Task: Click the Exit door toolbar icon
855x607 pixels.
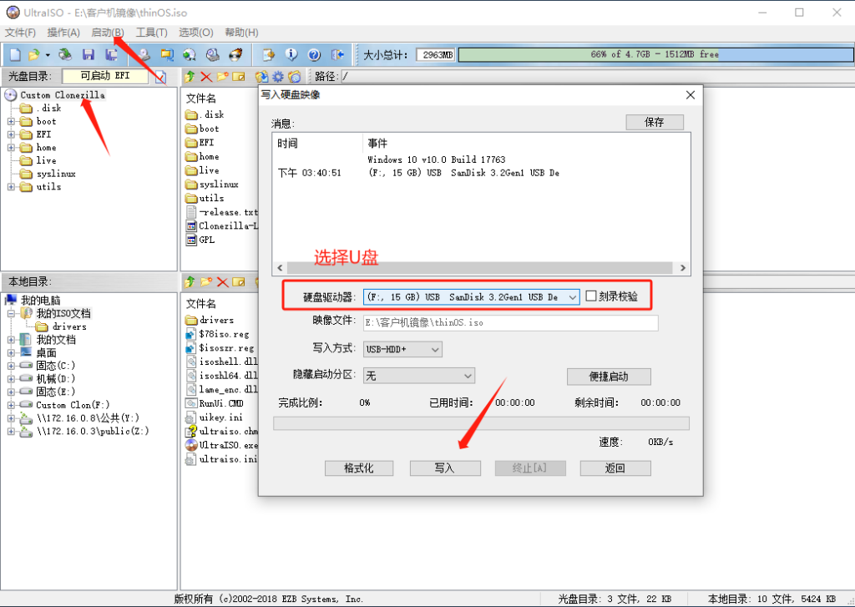Action: tap(337, 54)
